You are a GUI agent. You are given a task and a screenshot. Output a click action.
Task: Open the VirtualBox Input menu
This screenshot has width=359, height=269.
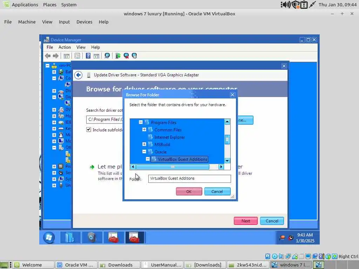click(x=64, y=22)
